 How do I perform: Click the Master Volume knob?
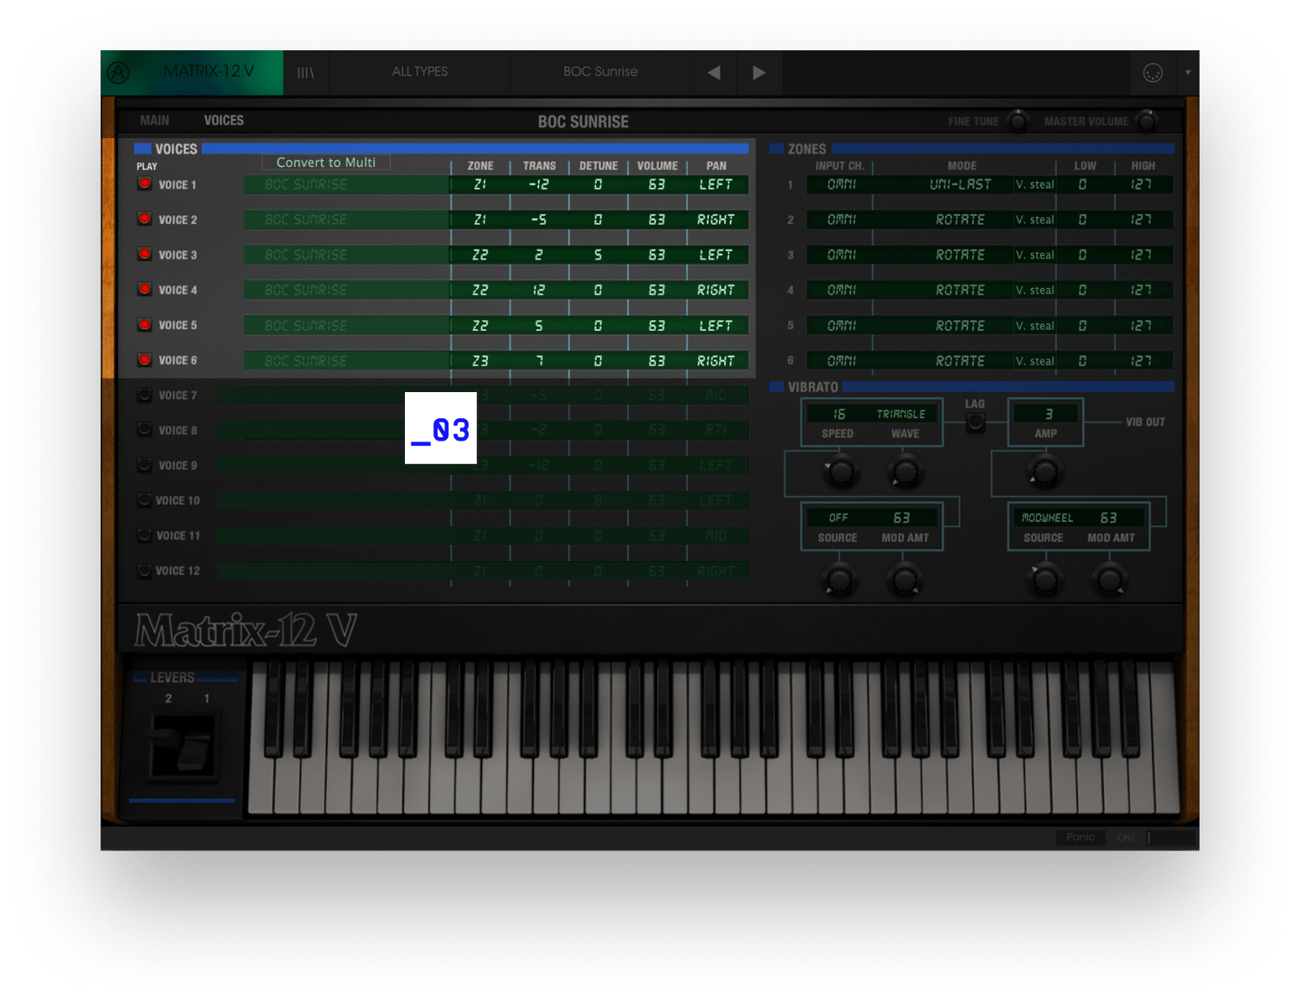pyautogui.click(x=1146, y=121)
